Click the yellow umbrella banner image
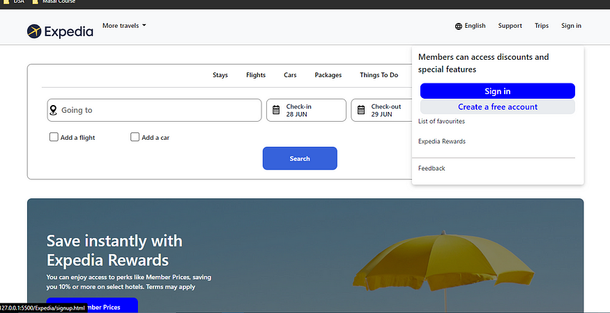Image resolution: width=610 pixels, height=313 pixels. point(443,270)
